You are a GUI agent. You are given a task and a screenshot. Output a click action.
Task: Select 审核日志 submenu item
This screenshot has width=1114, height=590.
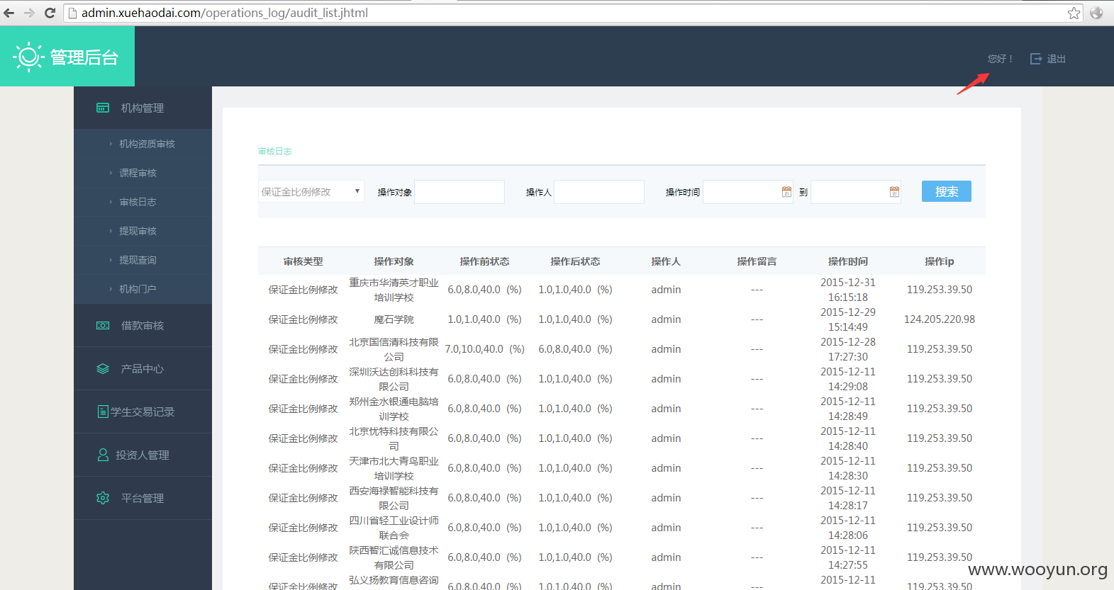click(x=138, y=202)
